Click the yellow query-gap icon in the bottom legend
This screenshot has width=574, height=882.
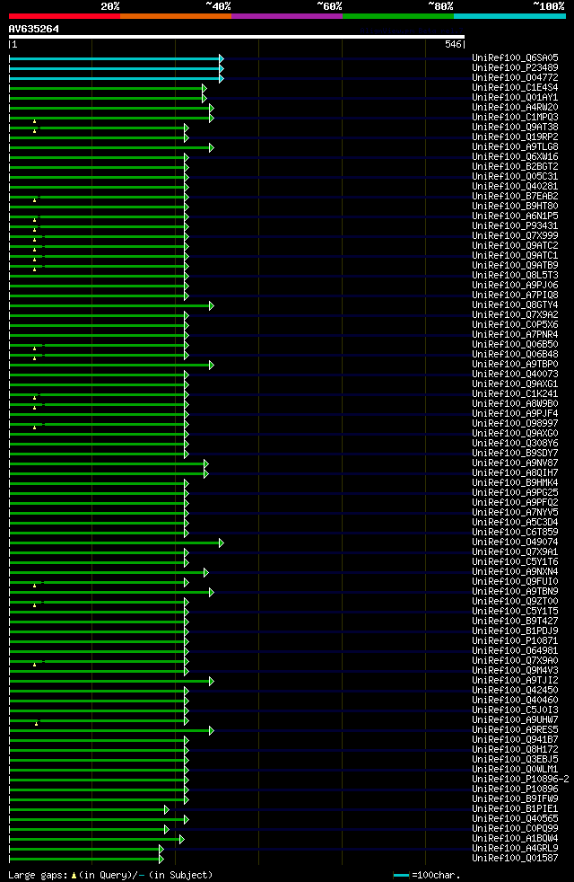74,875
